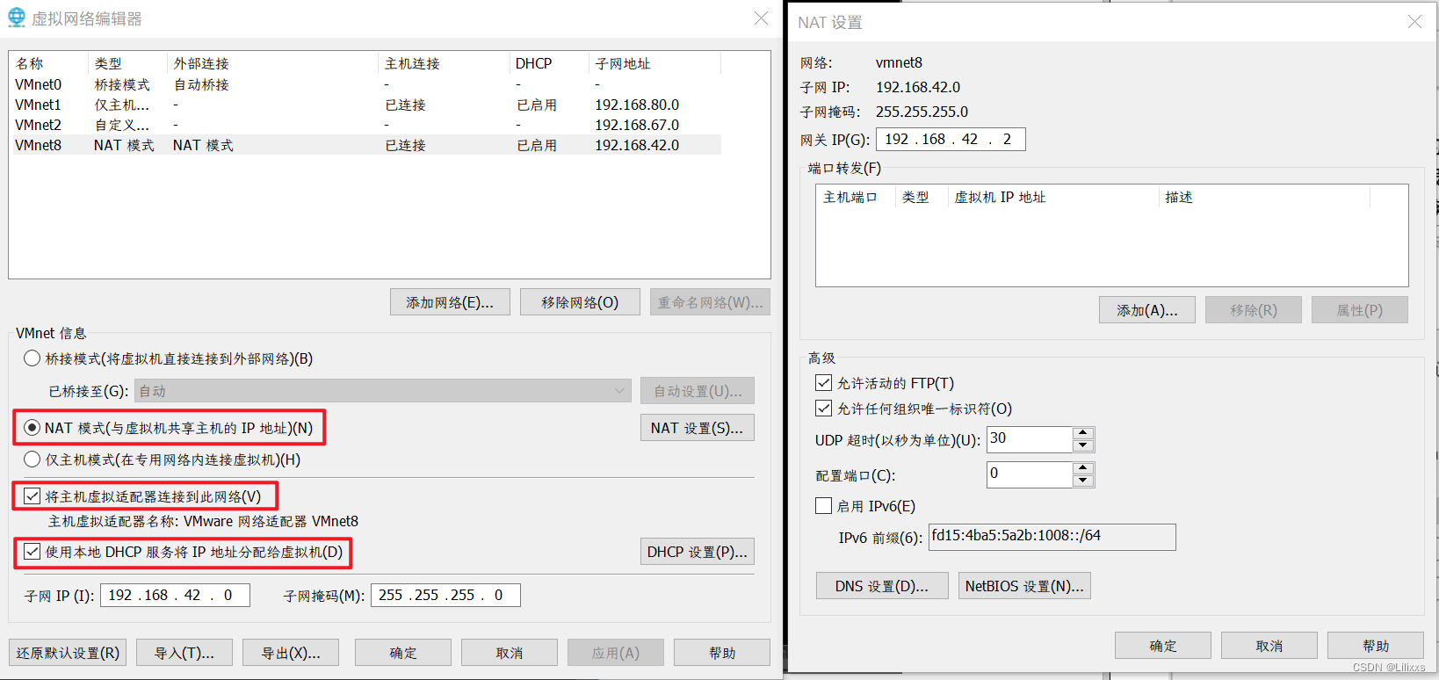Click 重命名网络(W)... button
This screenshot has height=680, width=1439.
click(710, 302)
